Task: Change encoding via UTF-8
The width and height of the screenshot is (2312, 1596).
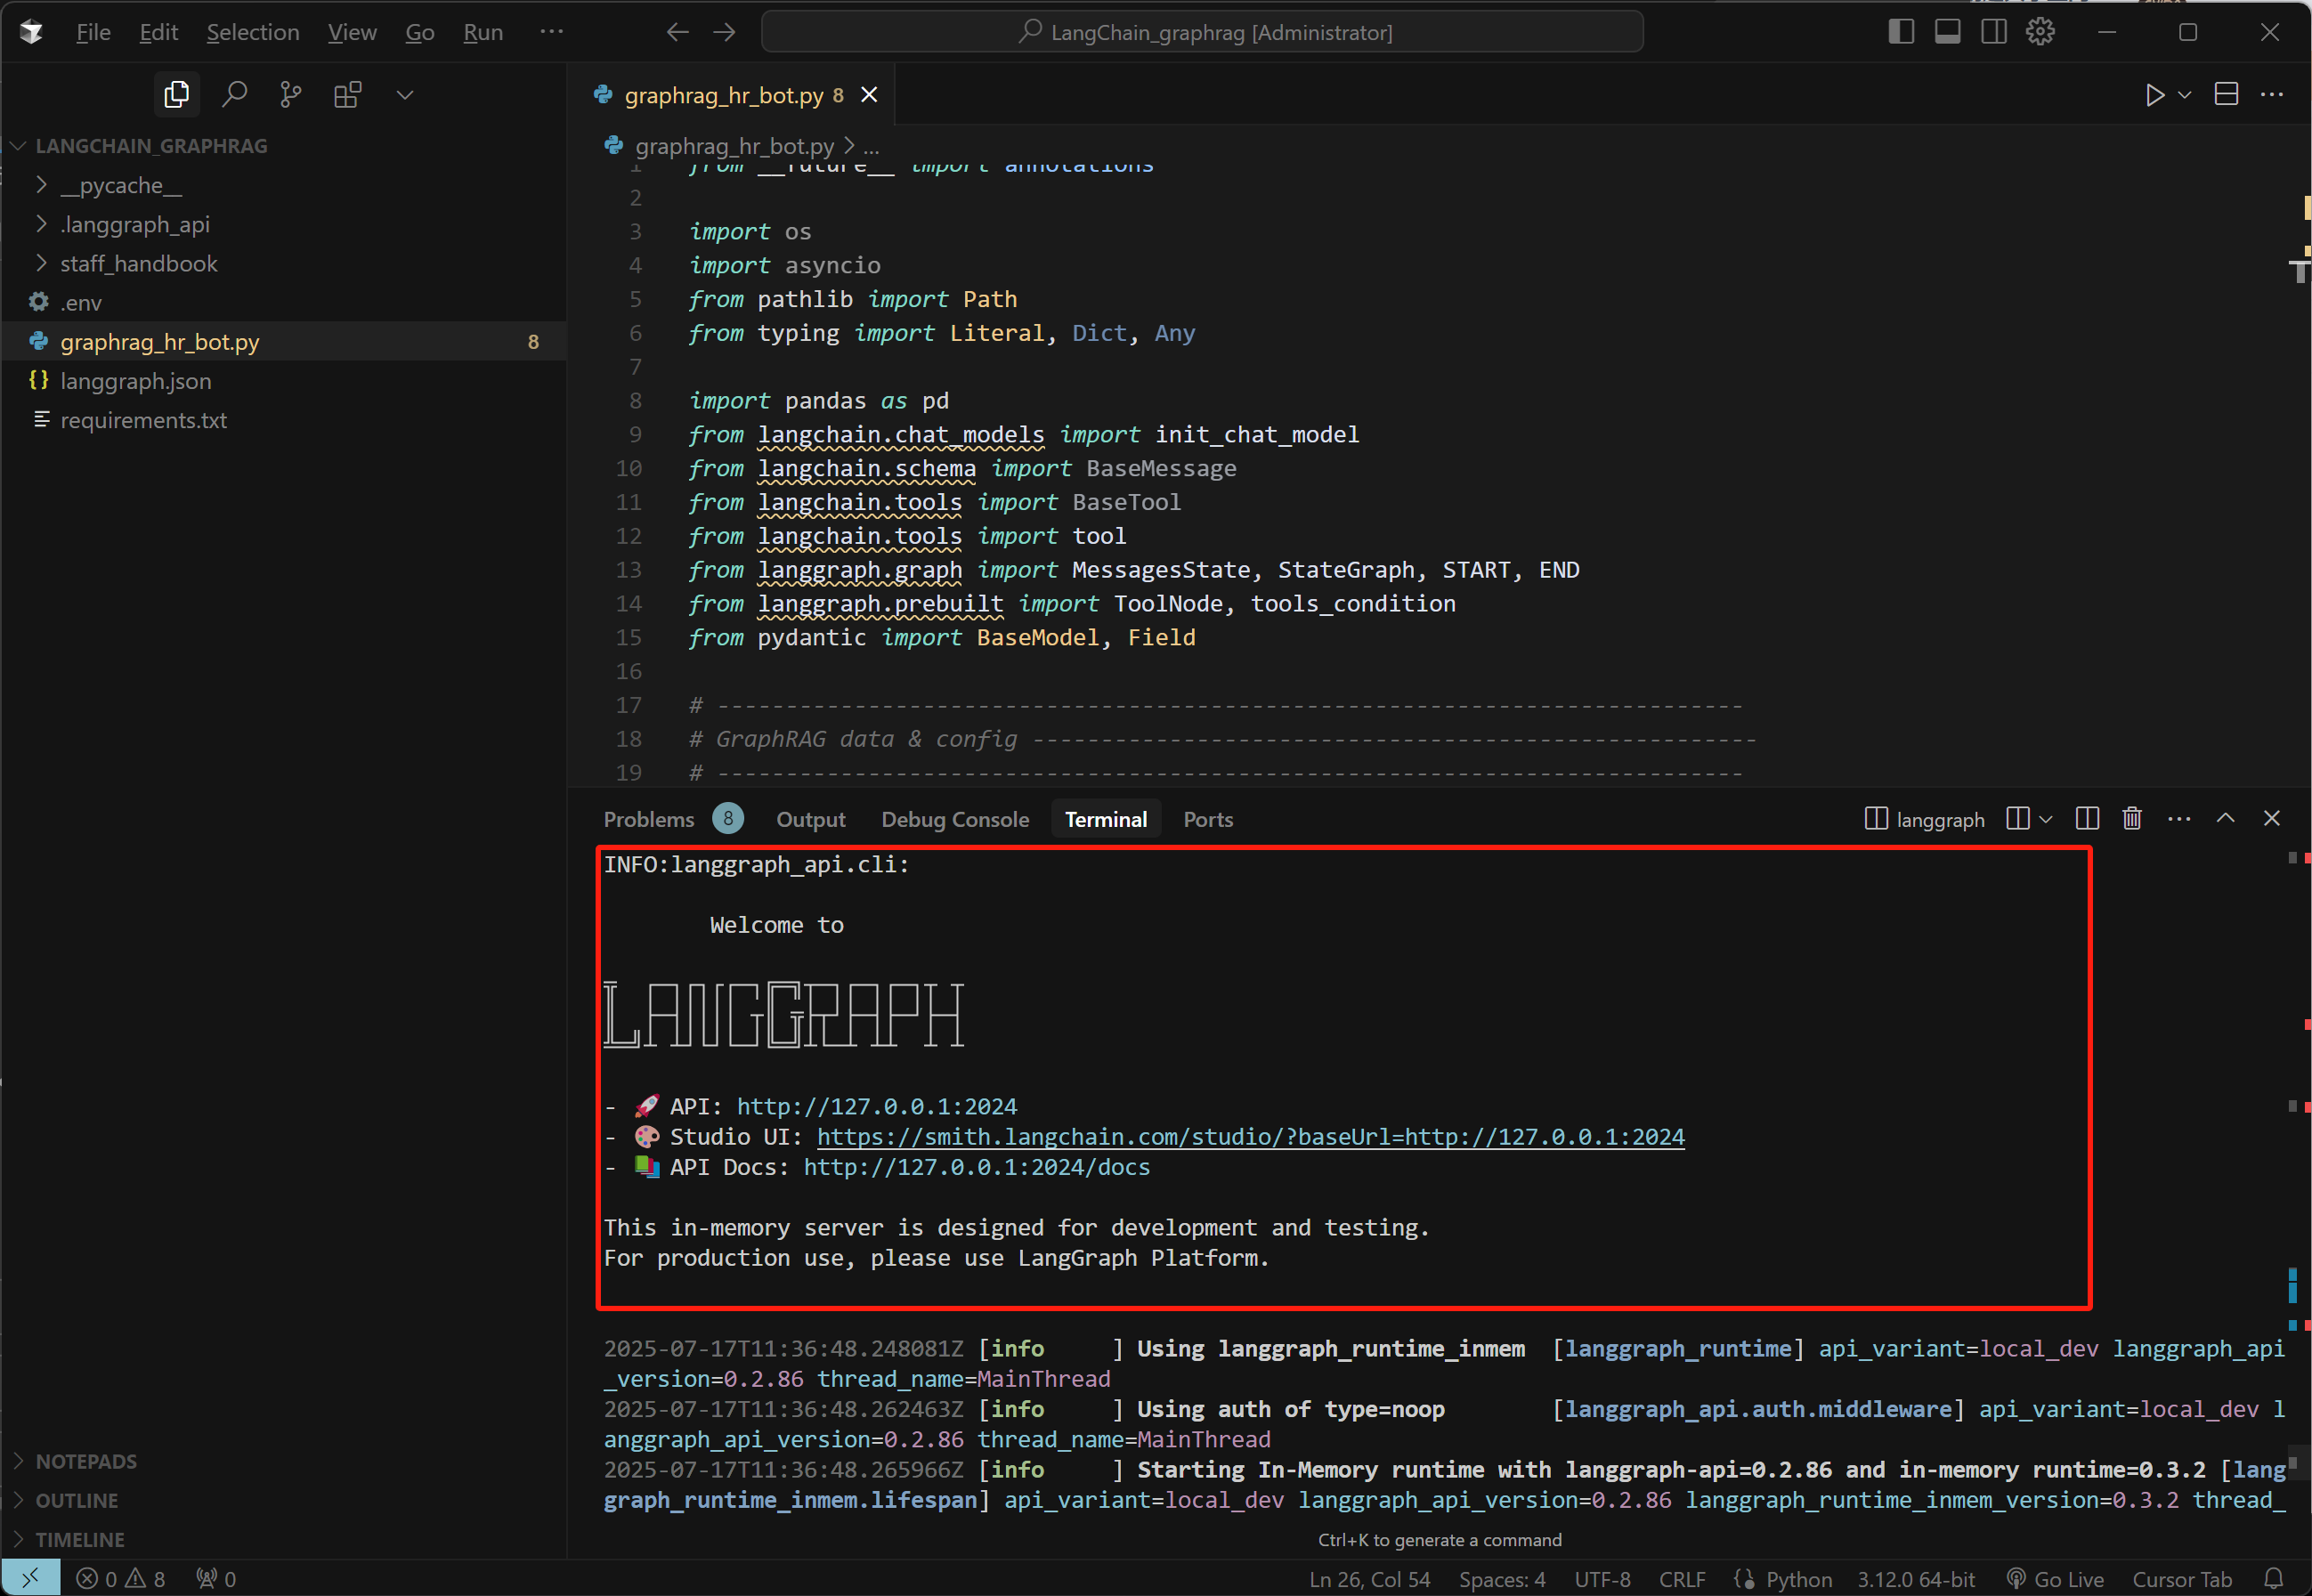Action: click(1602, 1578)
